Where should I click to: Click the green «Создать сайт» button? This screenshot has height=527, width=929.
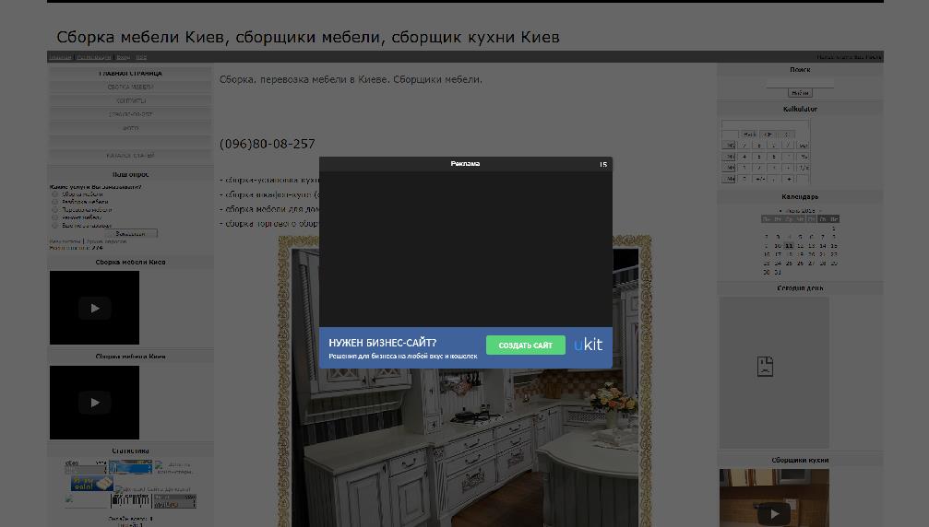tap(526, 345)
